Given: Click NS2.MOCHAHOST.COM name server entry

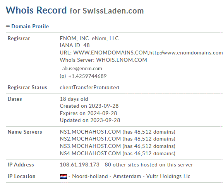Looking at the screenshot, I should click(90, 139).
